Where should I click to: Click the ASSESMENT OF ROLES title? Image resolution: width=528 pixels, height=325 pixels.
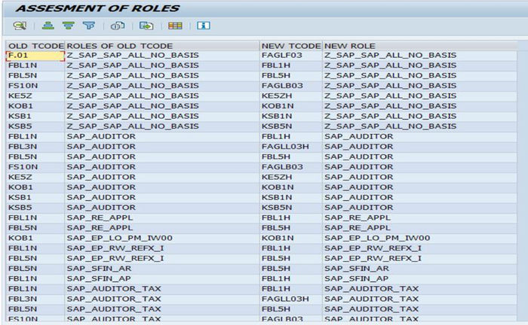coord(97,8)
